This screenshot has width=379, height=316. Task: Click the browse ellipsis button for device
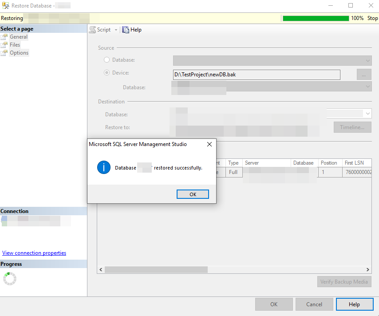click(x=364, y=75)
